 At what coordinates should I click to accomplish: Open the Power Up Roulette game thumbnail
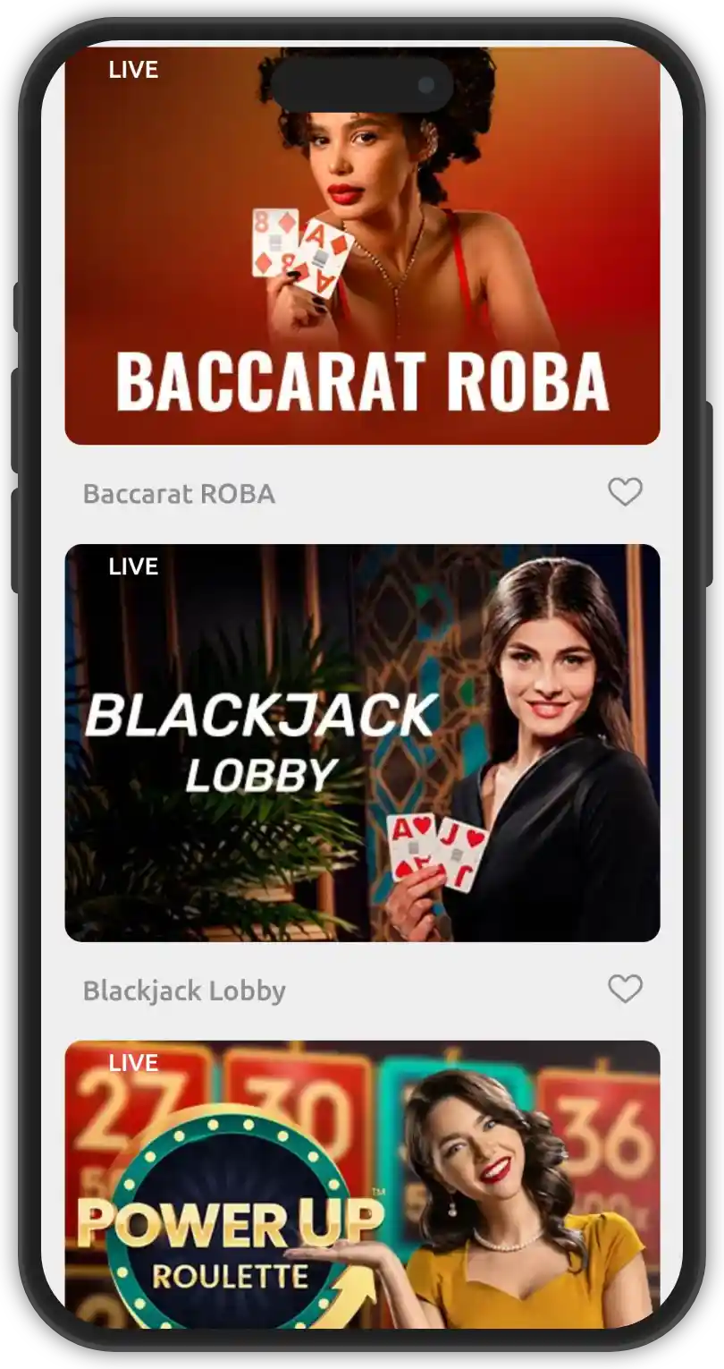pyautogui.click(x=362, y=1184)
